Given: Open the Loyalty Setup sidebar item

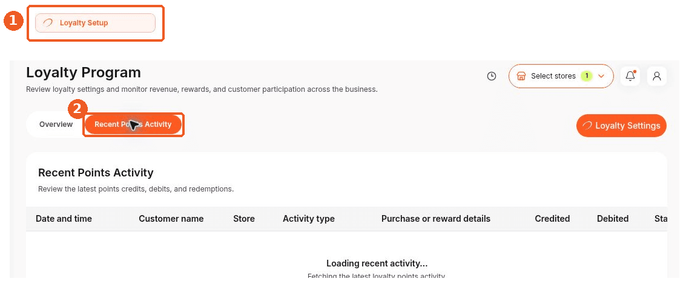Looking at the screenshot, I should (x=95, y=23).
